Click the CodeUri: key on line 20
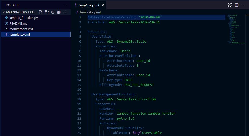The image size is (249, 136). tap(107, 109)
